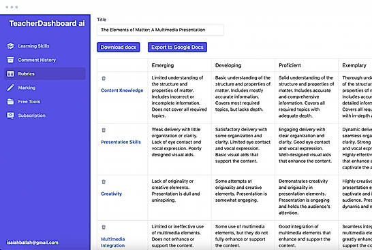Screen dimensions: 372x250
Task: Click the Learning Skills graduation cap icon
Action: point(10,46)
